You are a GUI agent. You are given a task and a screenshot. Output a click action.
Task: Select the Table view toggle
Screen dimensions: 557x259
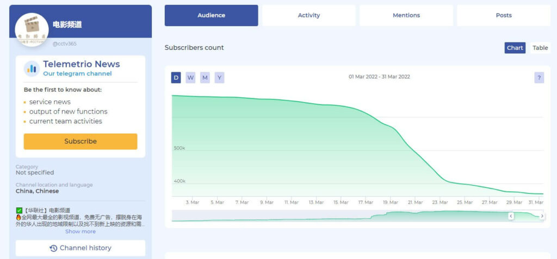540,48
